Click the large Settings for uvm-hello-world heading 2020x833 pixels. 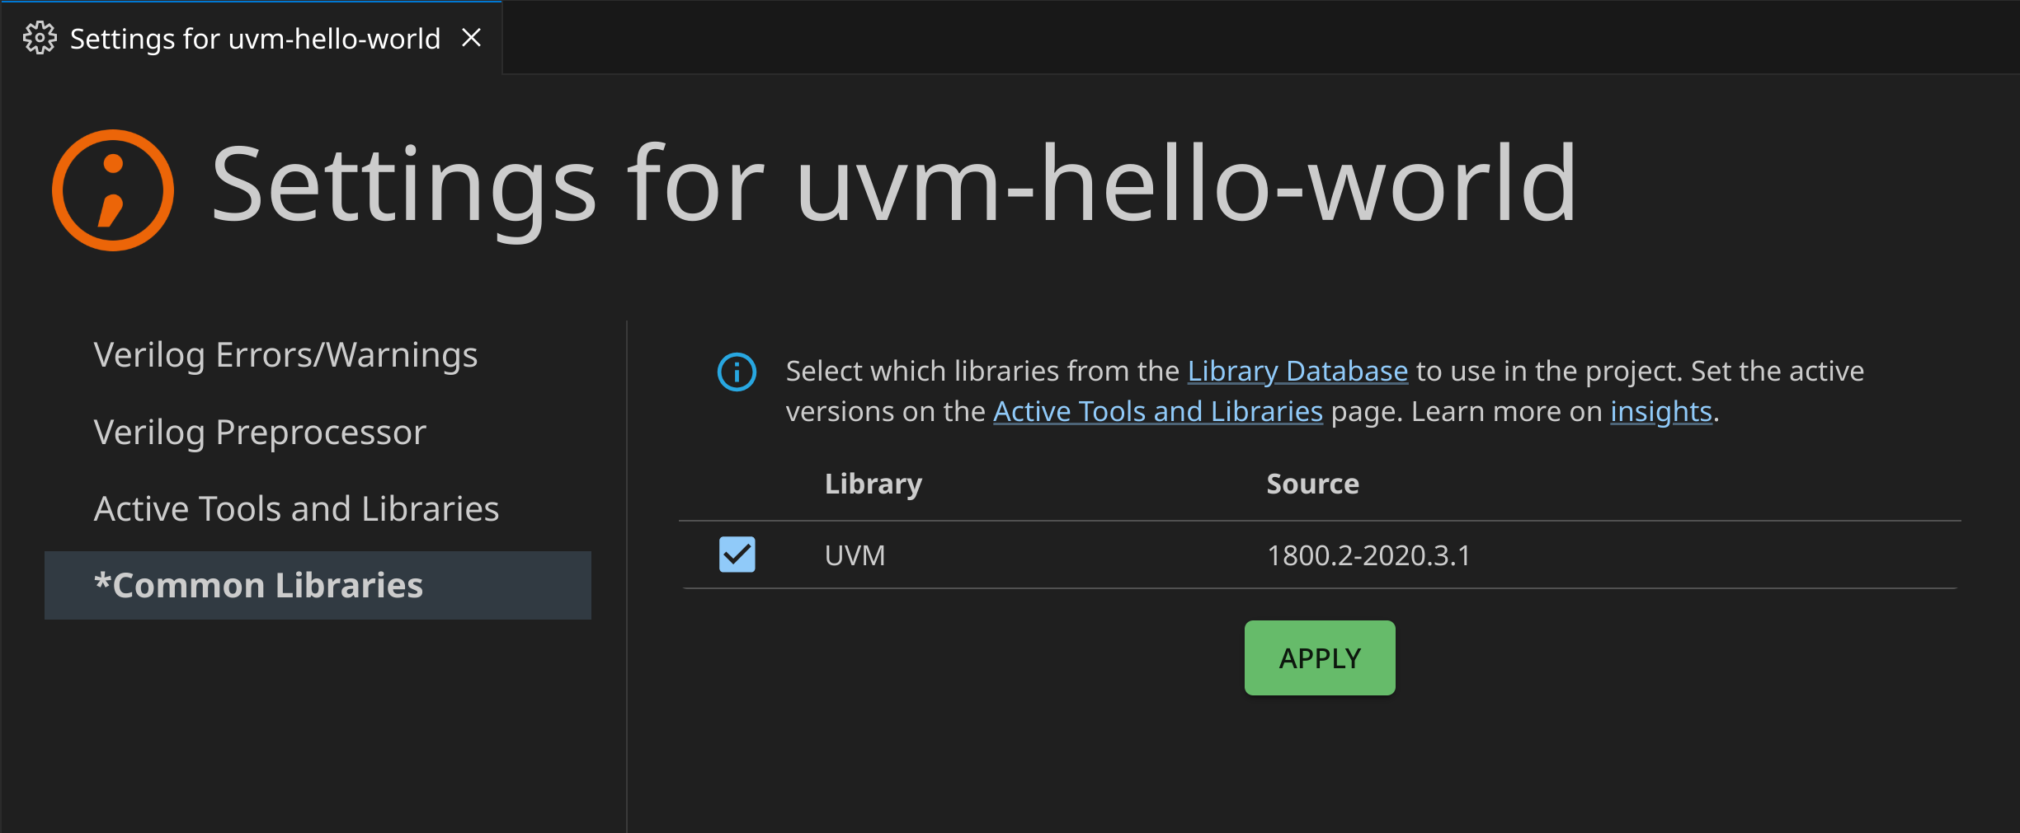[893, 185]
